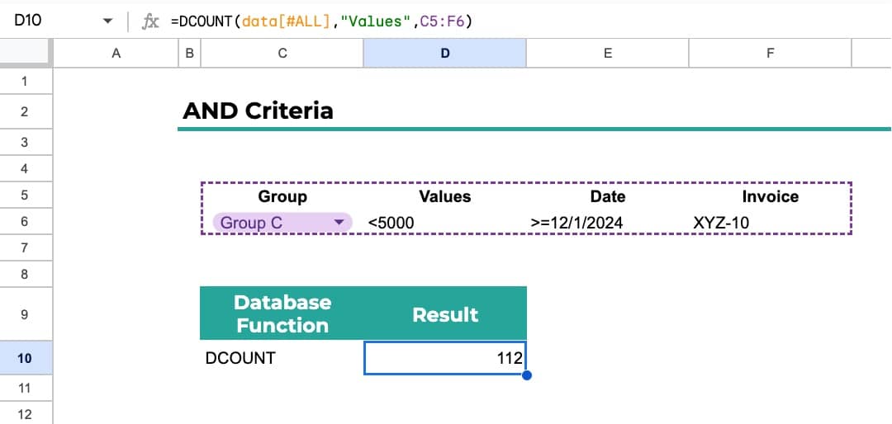The image size is (892, 424).
Task: Open the Name box dropdown arrow
Action: [107, 22]
